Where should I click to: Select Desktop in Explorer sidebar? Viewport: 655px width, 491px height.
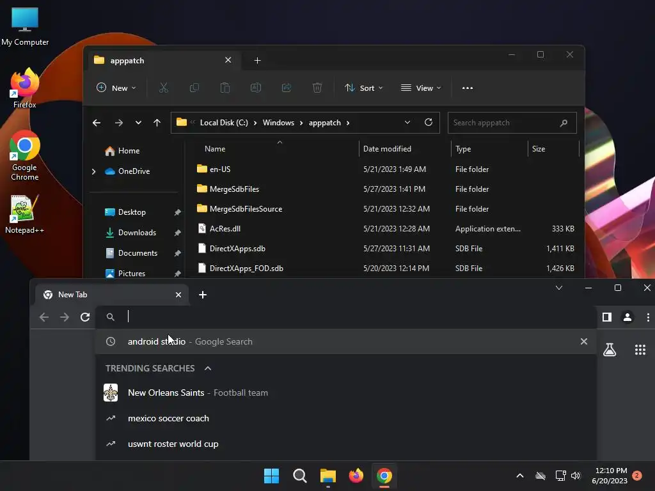pos(132,212)
